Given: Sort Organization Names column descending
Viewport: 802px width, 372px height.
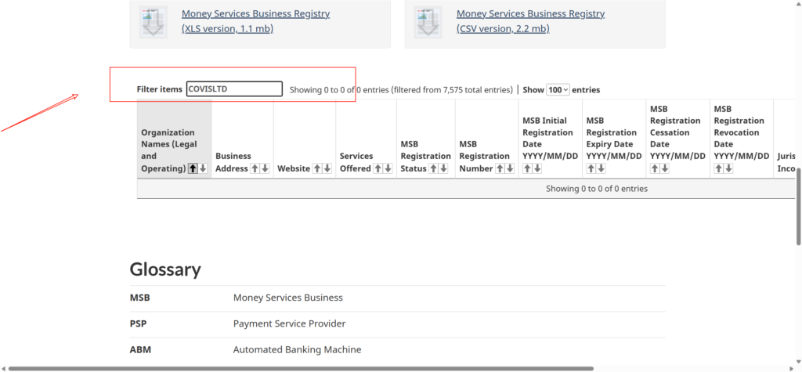Looking at the screenshot, I should 203,168.
